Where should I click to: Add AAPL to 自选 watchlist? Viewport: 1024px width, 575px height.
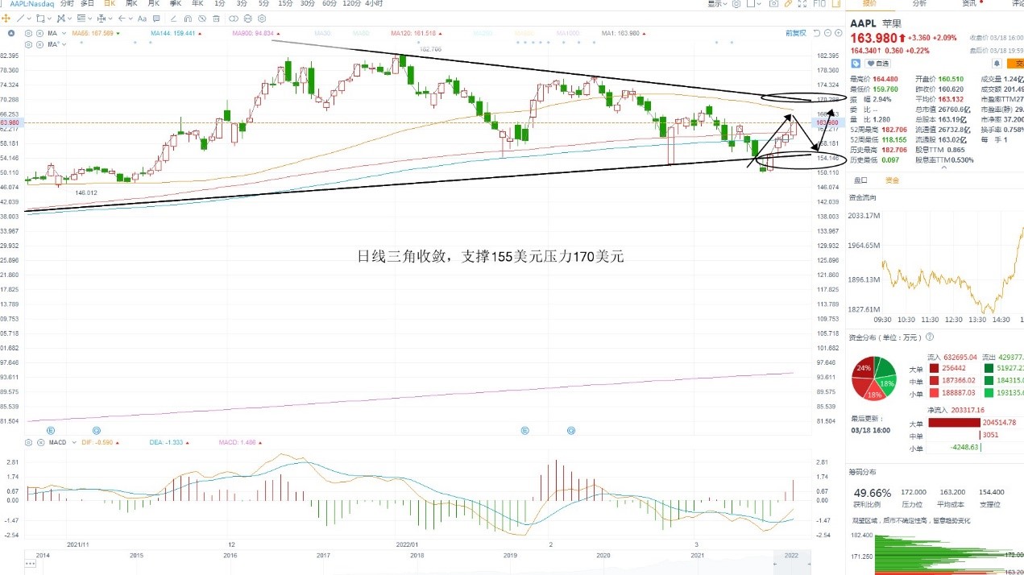pyautogui.click(x=877, y=64)
